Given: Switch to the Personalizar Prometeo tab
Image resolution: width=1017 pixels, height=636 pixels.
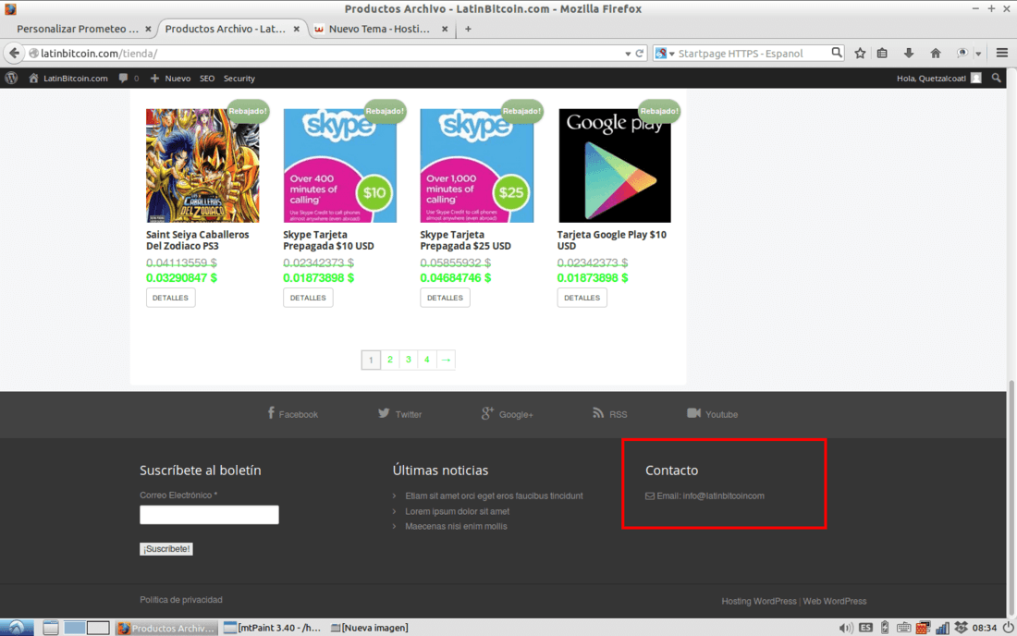Looking at the screenshot, I should [x=77, y=29].
